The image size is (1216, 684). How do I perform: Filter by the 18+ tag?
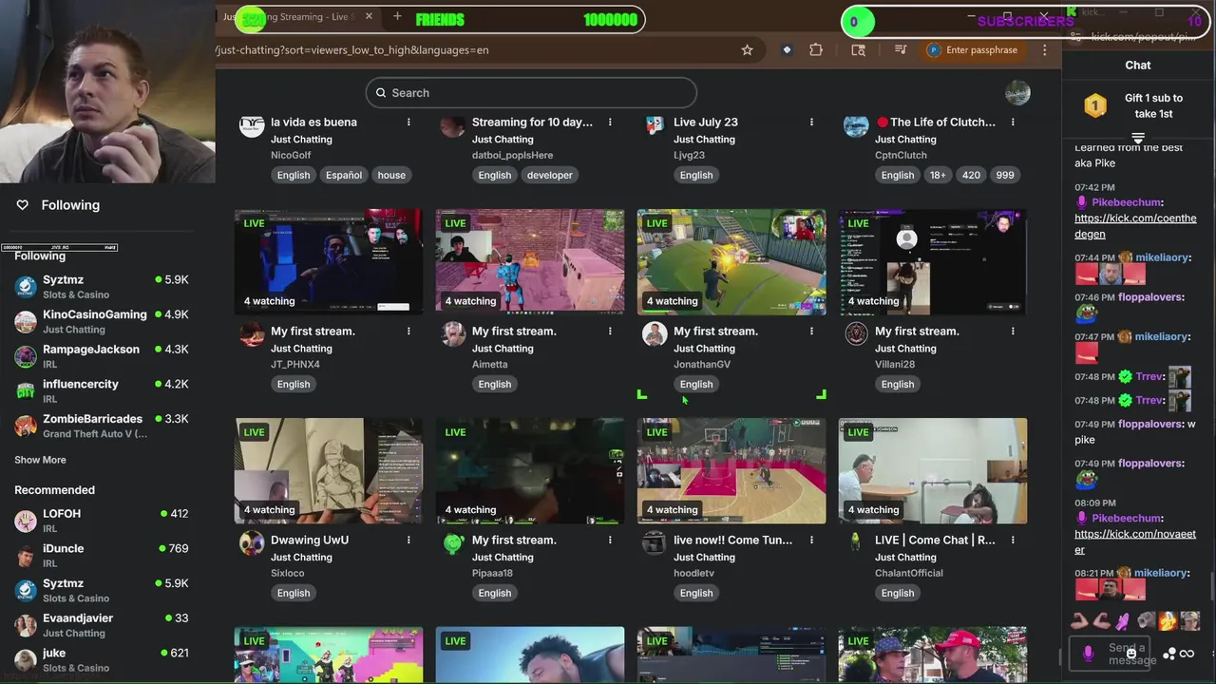[x=938, y=175]
